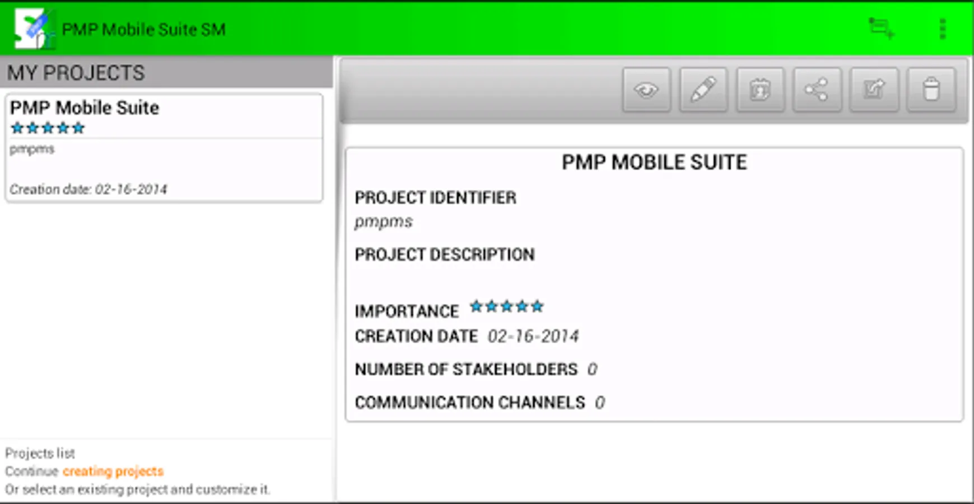974x504 pixels.
Task: Click the '02-16-2014' date value in details
Action: click(533, 336)
